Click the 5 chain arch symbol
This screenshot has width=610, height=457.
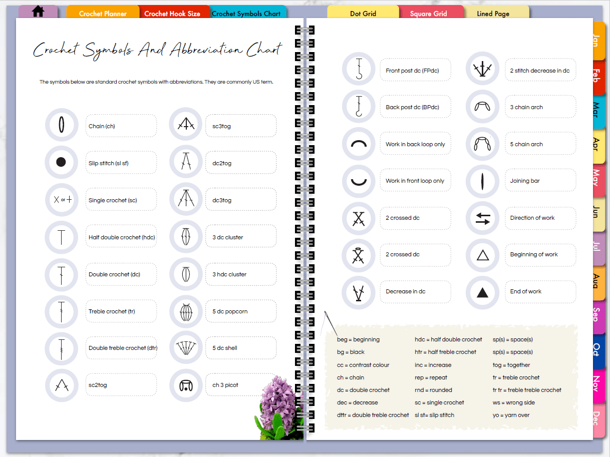click(x=482, y=144)
